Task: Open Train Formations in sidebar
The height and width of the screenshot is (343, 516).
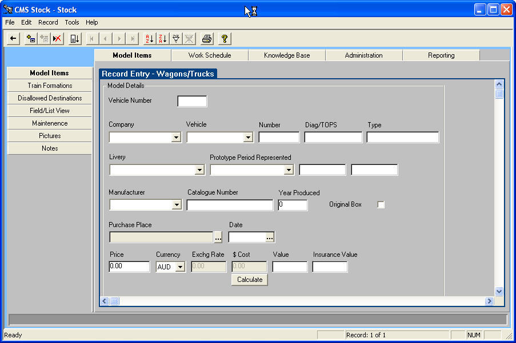Action: pyautogui.click(x=49, y=86)
